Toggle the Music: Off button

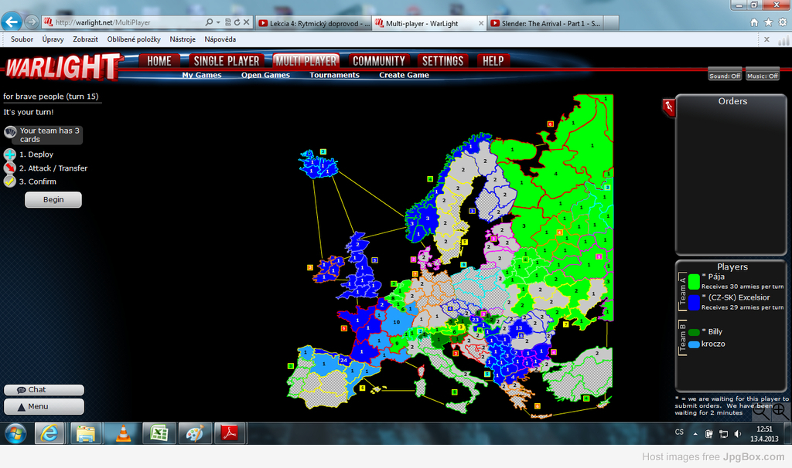763,76
